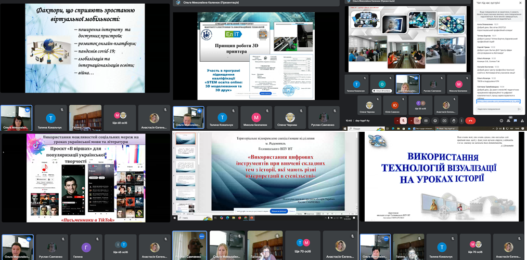Send an emoji reaction
527x260 pixels.
coord(435,120)
